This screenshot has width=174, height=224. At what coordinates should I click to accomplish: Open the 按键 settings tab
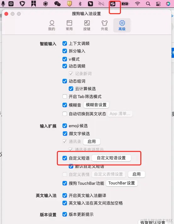point(87,25)
